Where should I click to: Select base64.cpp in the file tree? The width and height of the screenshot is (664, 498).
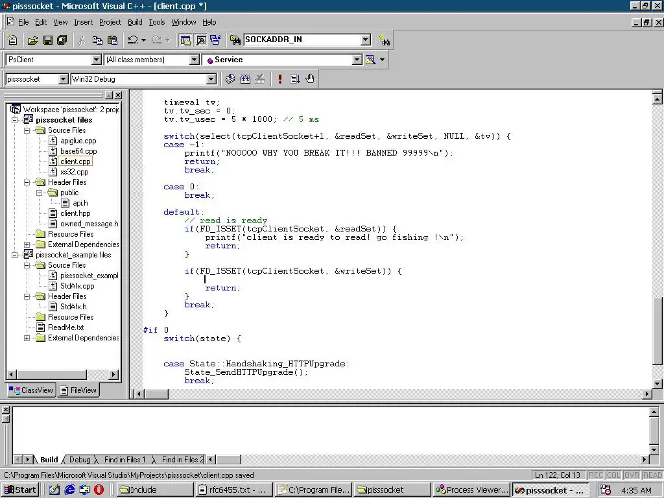click(x=78, y=151)
